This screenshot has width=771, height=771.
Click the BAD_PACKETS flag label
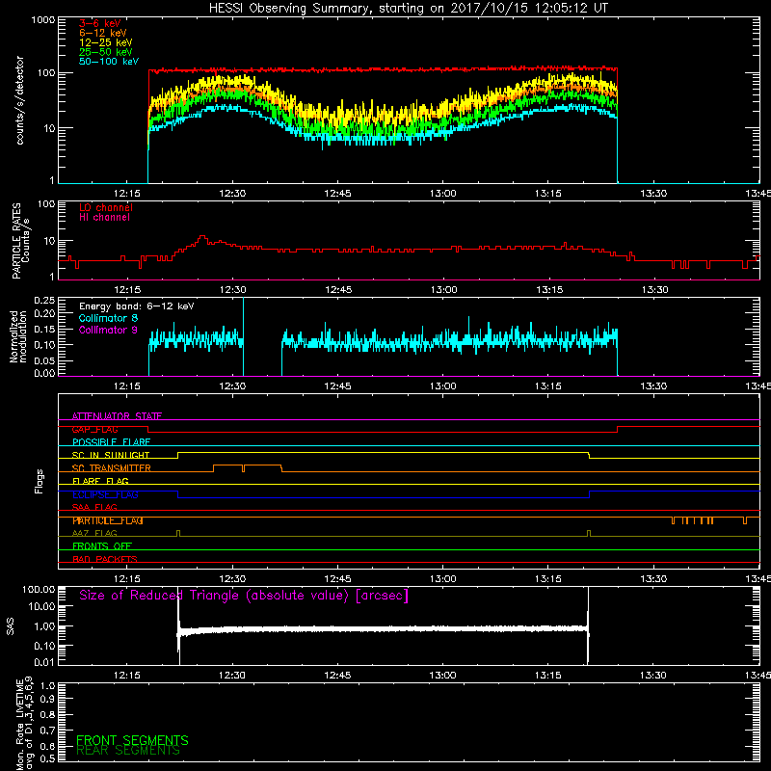click(105, 559)
